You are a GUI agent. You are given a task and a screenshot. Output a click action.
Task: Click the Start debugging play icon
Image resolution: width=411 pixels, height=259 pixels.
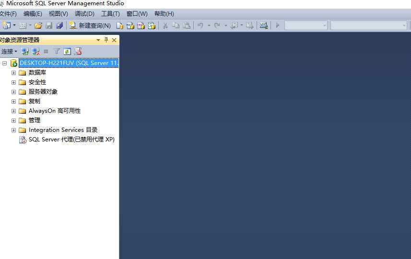(x=278, y=25)
